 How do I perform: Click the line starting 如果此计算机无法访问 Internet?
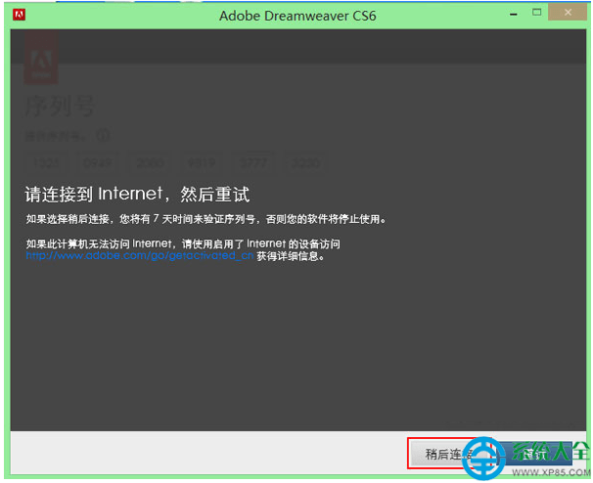pyautogui.click(x=183, y=243)
